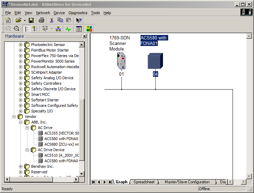
Task: Expand the Photoelectric Sensor tree node
Action: (x=20, y=45)
